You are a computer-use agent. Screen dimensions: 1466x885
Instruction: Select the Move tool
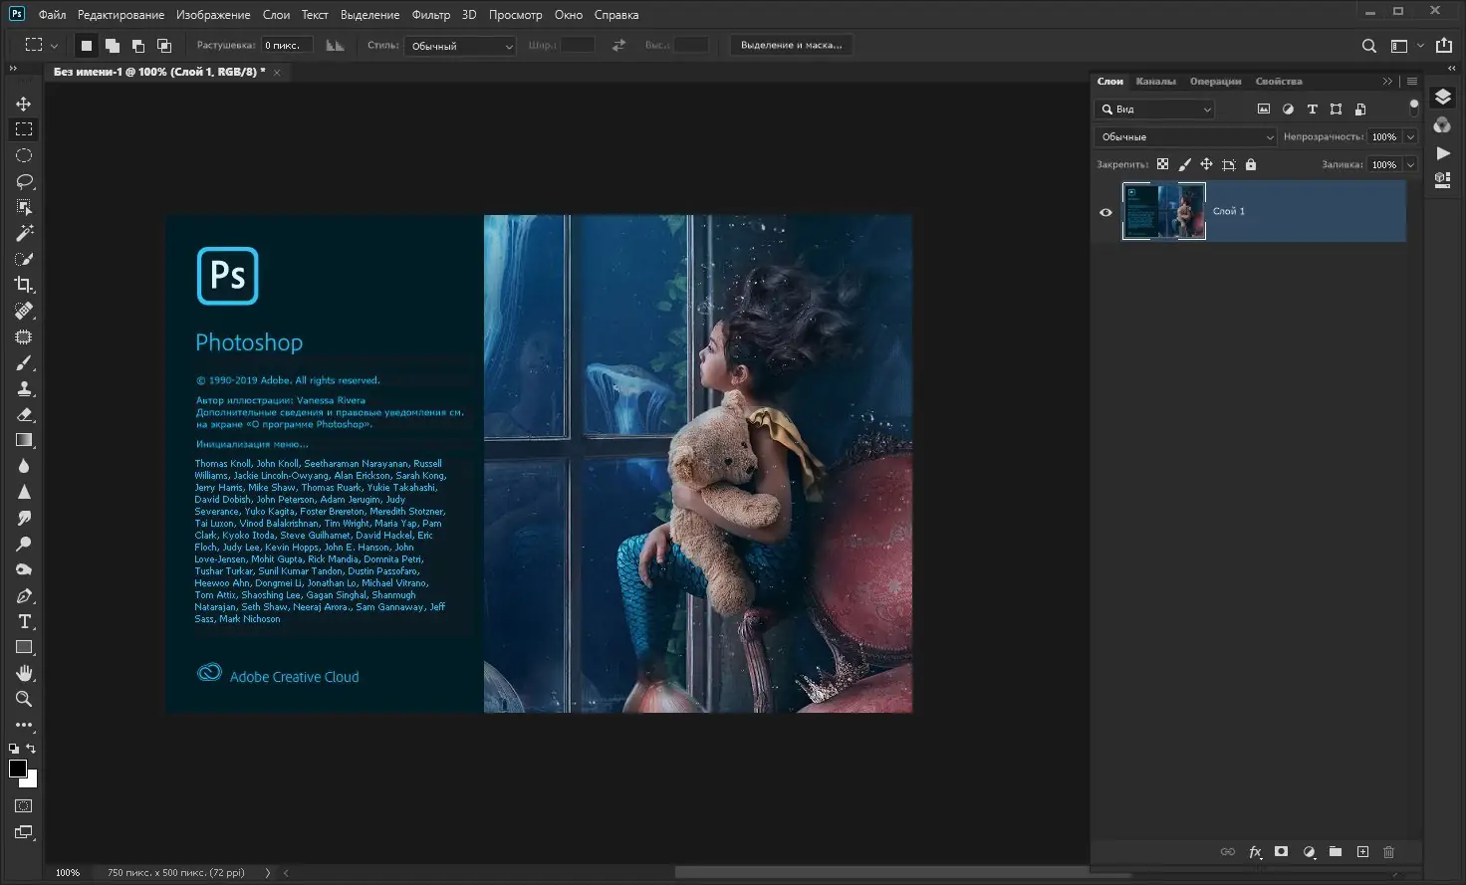pyautogui.click(x=24, y=104)
